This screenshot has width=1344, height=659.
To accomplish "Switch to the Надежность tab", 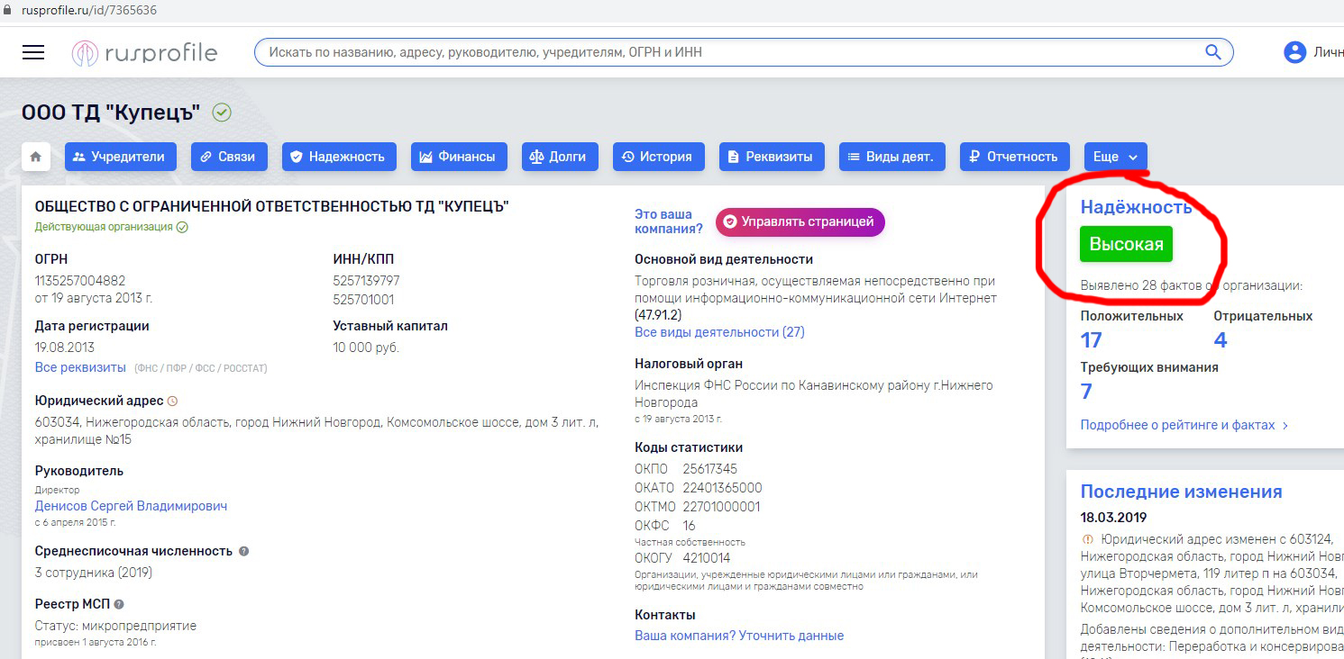I will (340, 157).
